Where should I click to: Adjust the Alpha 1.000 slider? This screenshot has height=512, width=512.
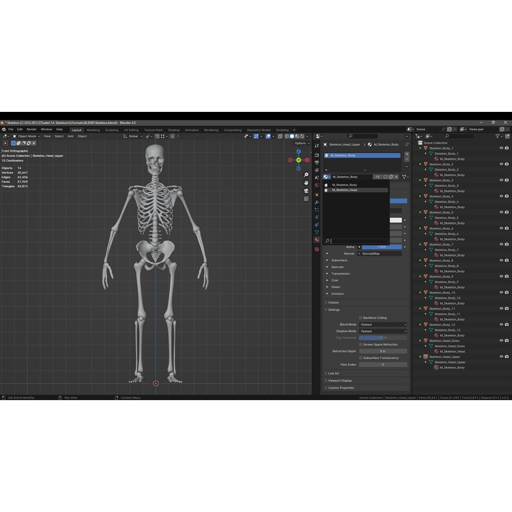pyautogui.click(x=382, y=247)
